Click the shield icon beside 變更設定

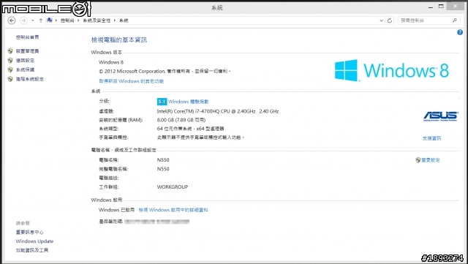pos(418,160)
